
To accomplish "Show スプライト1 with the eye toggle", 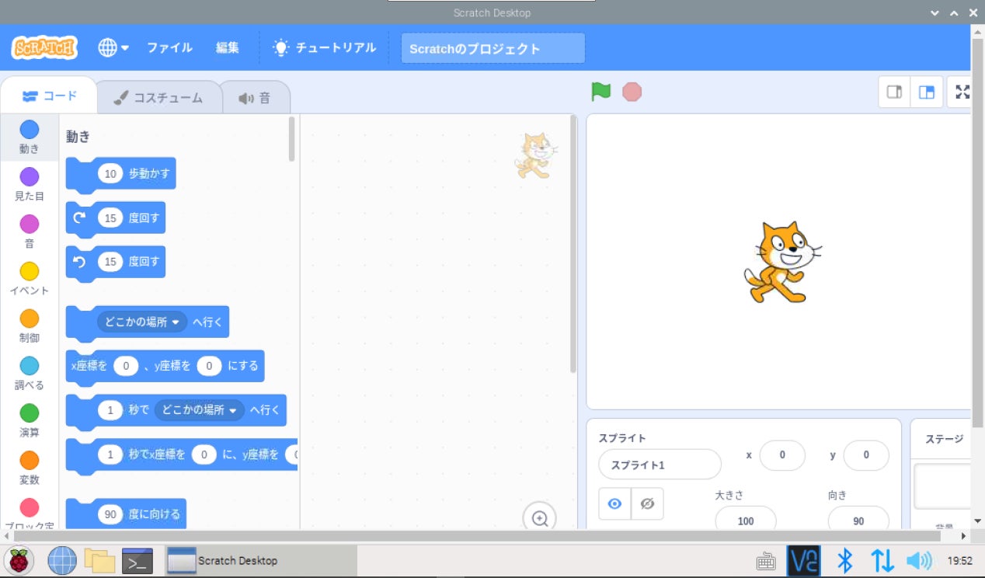I will [x=614, y=503].
